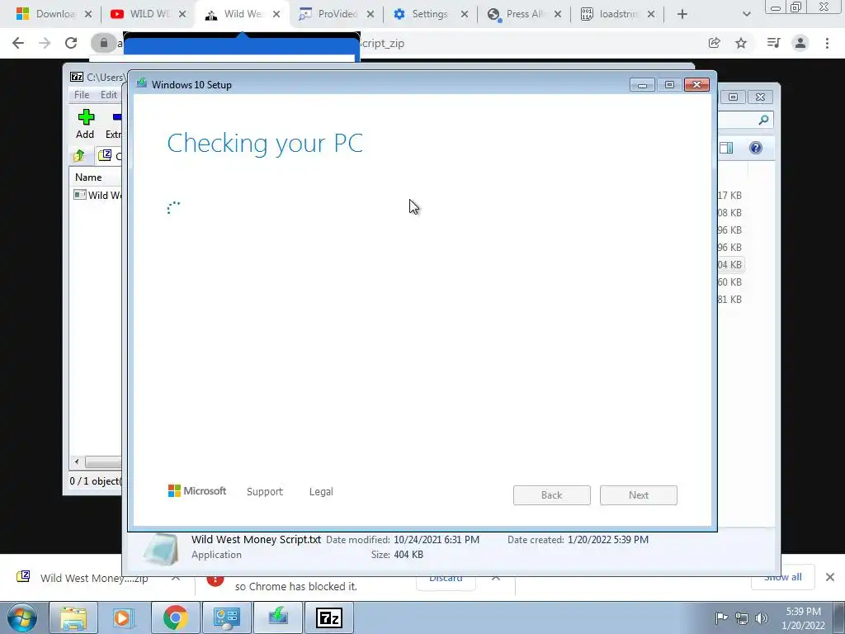845x634 pixels.
Task: Click the 7-Zip horizontal scrollbar left arrow
Action: tap(77, 462)
